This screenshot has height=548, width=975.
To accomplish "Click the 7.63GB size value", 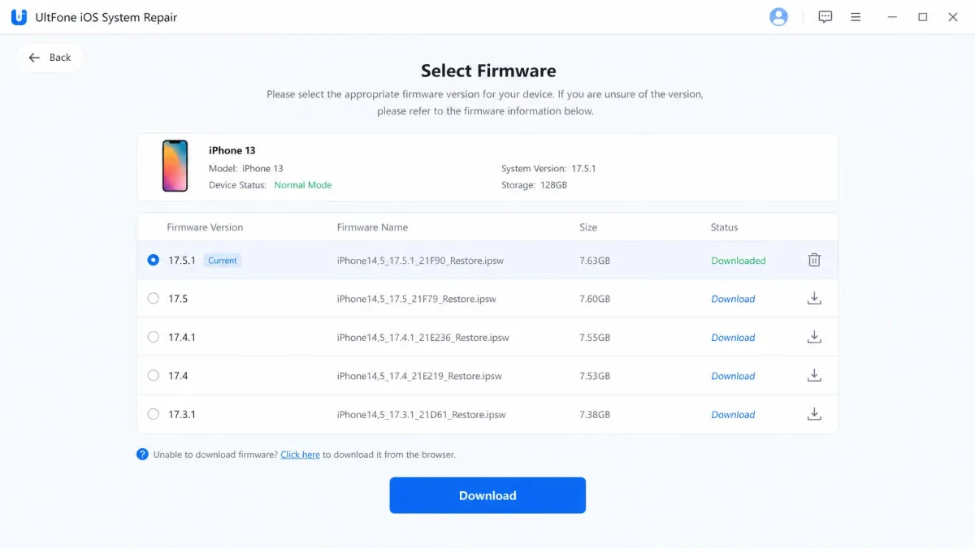I will tap(594, 261).
